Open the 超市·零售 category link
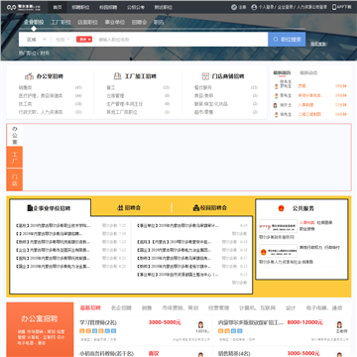Viewport: 357px width, 357px height. click(204, 112)
